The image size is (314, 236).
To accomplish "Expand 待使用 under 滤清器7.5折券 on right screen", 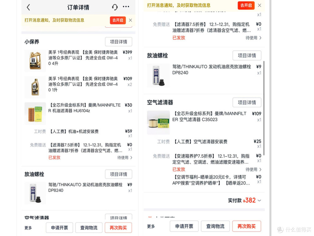I will click(254, 38).
